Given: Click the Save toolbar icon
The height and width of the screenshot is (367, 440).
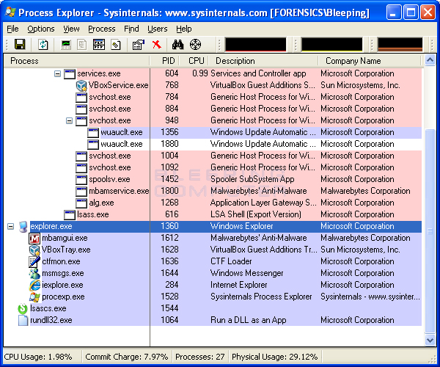Looking at the screenshot, I should pos(20,44).
